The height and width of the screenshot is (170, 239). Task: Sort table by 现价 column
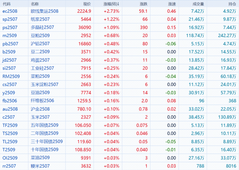[87, 4]
